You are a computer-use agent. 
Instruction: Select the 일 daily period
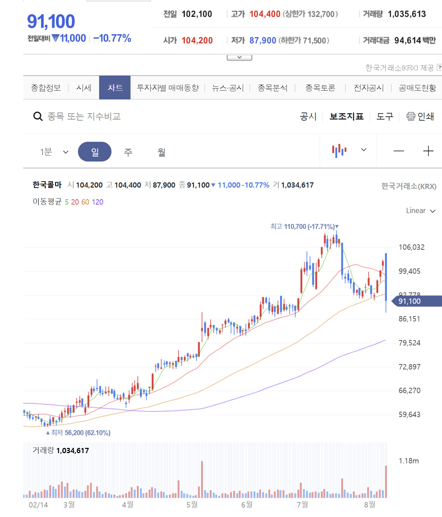(x=95, y=152)
